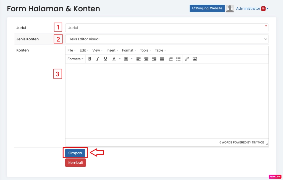
Task: Click the insert image icon
Action: click(x=195, y=59)
